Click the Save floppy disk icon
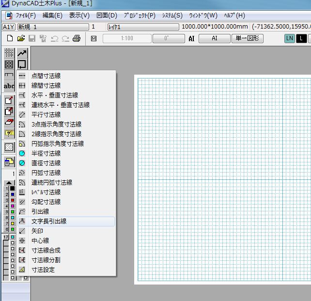 tap(32, 38)
